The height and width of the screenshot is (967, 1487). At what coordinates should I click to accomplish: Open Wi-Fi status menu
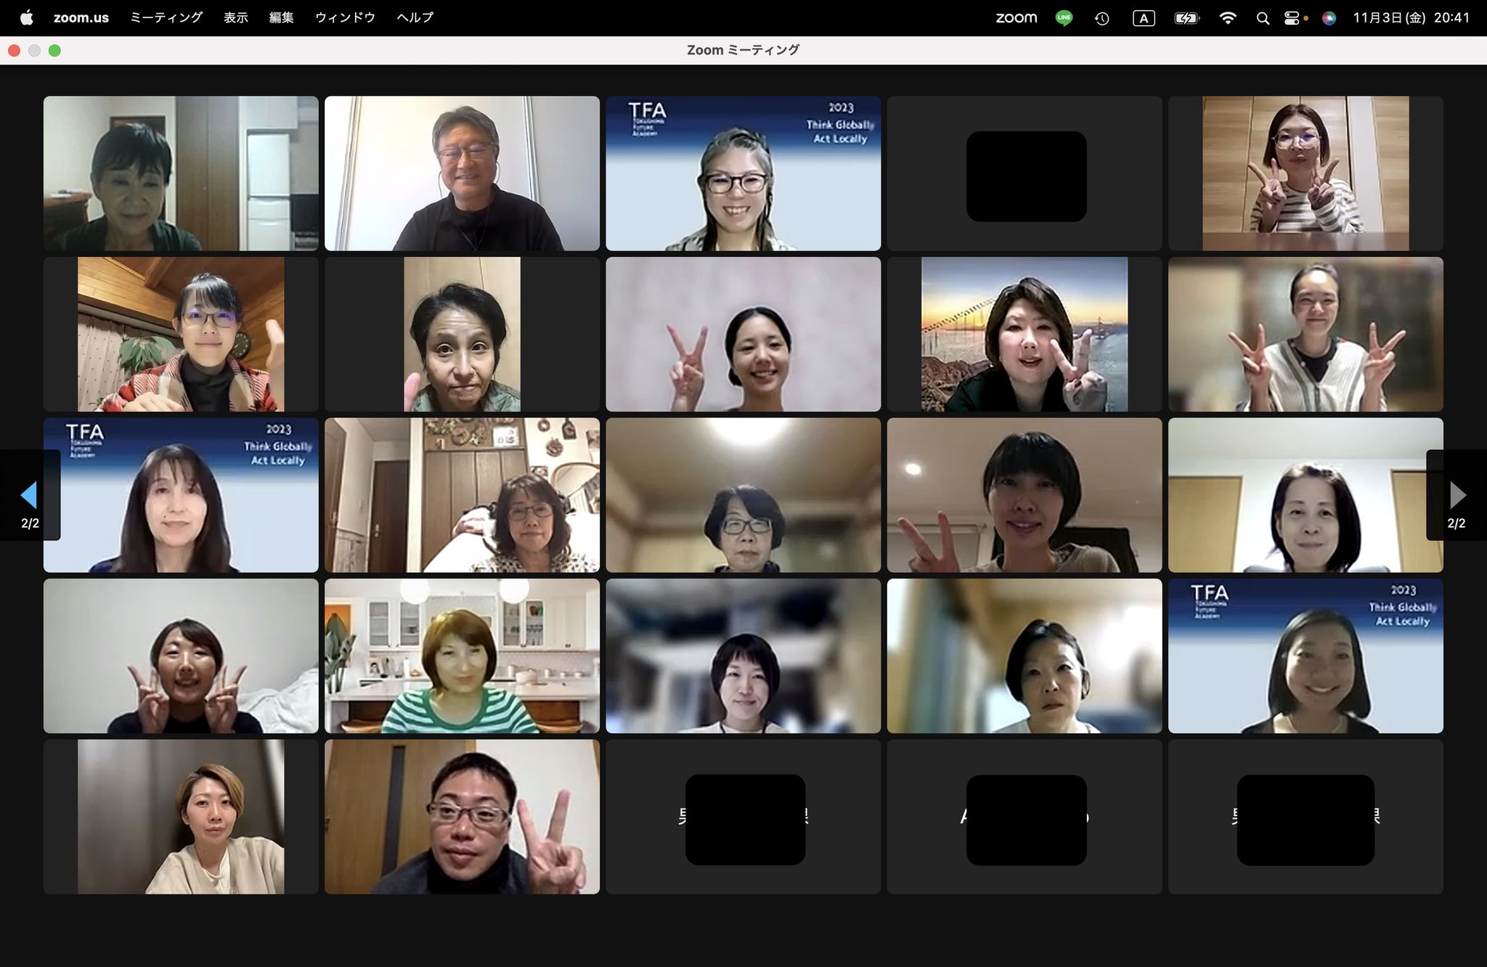click(1228, 19)
